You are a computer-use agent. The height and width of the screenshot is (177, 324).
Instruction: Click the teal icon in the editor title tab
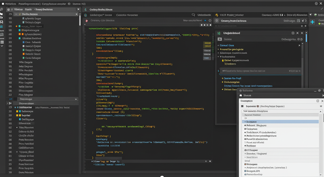click(85, 9)
